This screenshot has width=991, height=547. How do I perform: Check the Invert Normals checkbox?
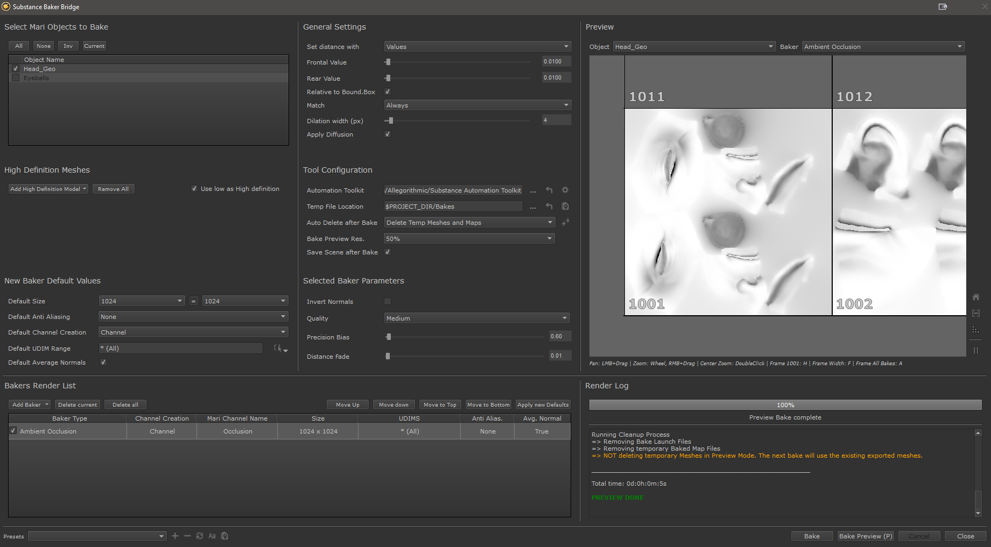(388, 302)
